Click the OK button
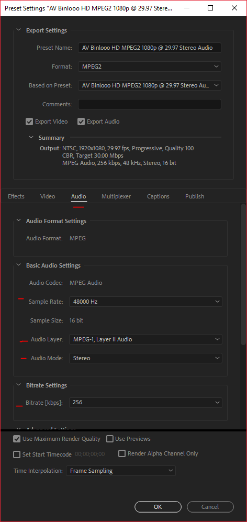The height and width of the screenshot is (522, 247). pyautogui.click(x=158, y=507)
